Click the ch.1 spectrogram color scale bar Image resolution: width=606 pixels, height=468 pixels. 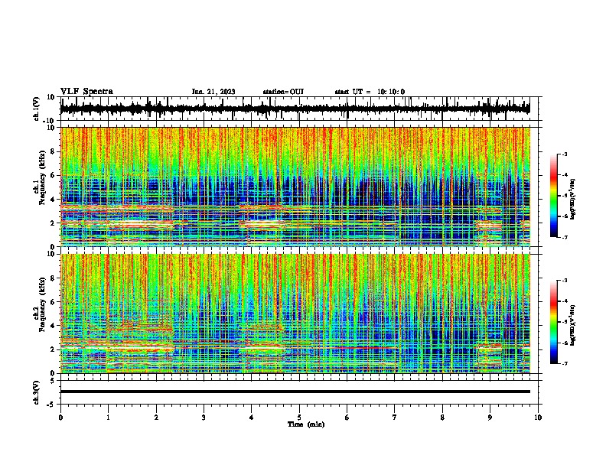[553, 196]
